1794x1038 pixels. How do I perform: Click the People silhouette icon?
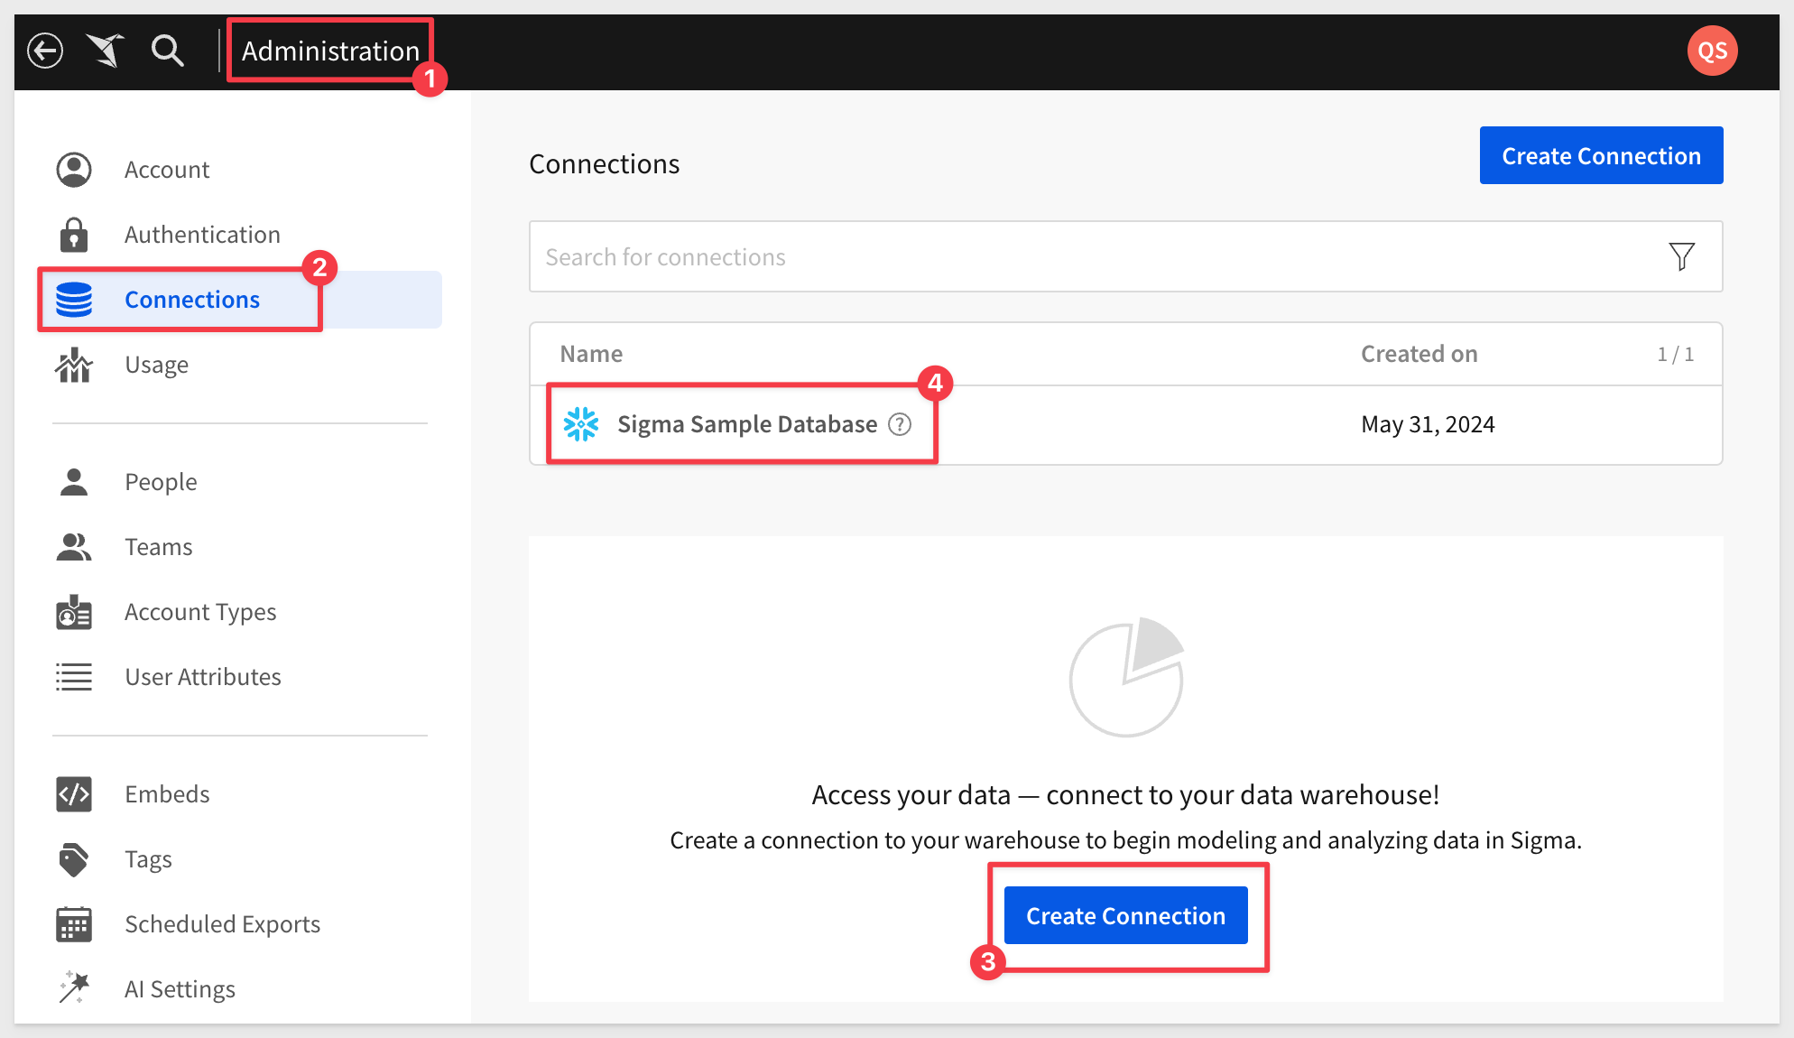click(x=74, y=482)
